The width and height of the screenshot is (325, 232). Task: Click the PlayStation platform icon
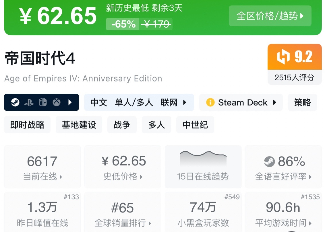29,102
